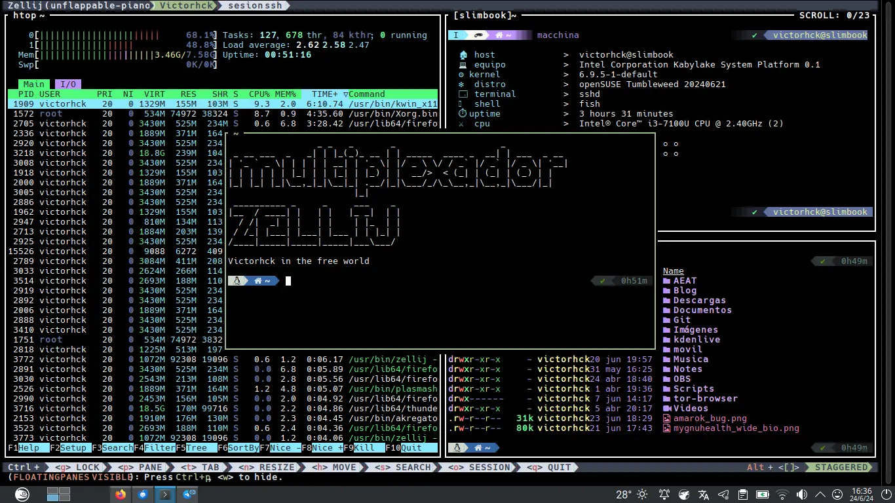Sort htop by the PID column header
Screen dimensions: 895x503
click(26, 94)
